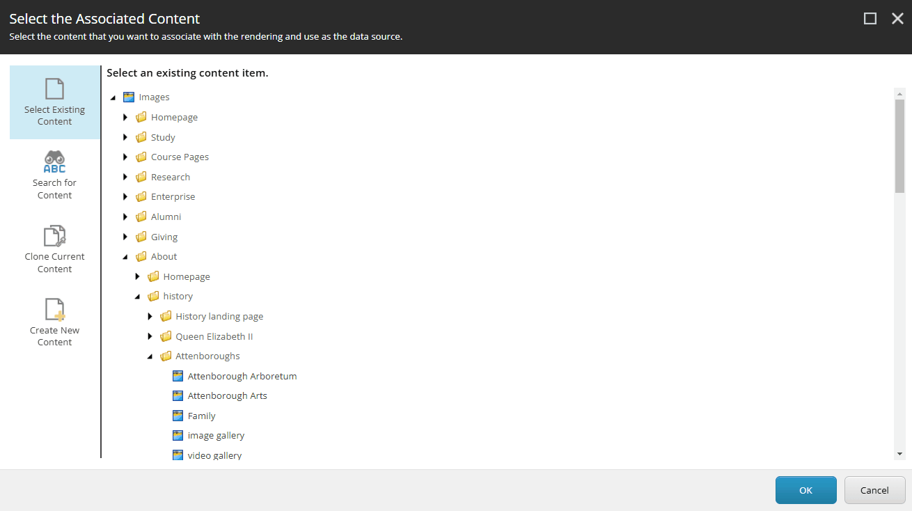Viewport: 912px width, 511px height.
Task: Expand the Queen Elizabeth II folder
Action: [x=150, y=336]
